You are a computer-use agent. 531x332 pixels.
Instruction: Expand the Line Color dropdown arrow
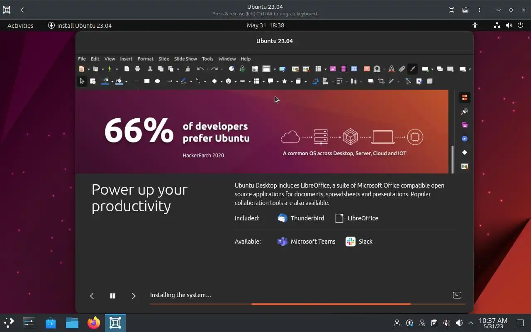point(112,82)
